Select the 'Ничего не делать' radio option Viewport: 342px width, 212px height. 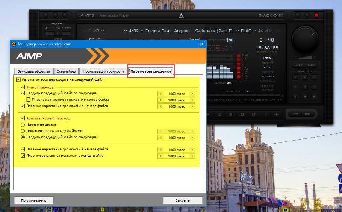point(23,125)
